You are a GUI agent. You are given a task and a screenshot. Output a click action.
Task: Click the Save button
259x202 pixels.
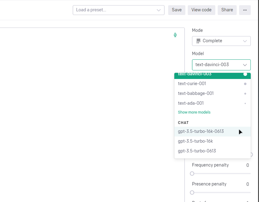[x=177, y=10]
